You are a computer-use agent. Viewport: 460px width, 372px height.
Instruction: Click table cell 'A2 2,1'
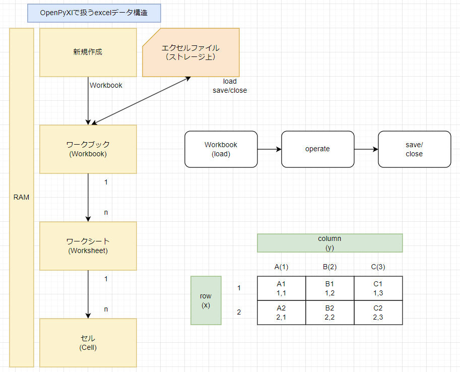point(281,313)
